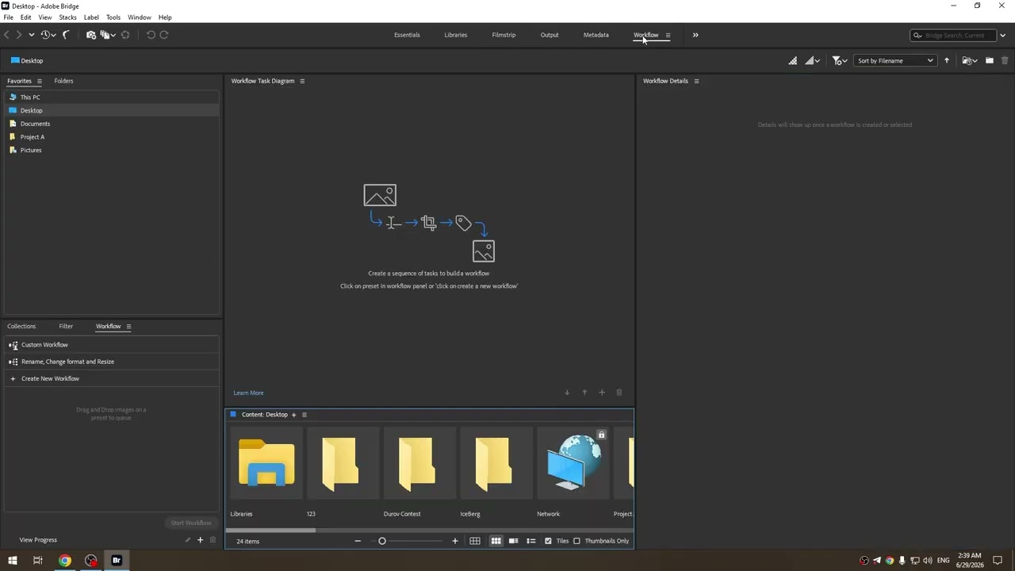Click the Delete item trash icon in path bar

tap(1005, 60)
